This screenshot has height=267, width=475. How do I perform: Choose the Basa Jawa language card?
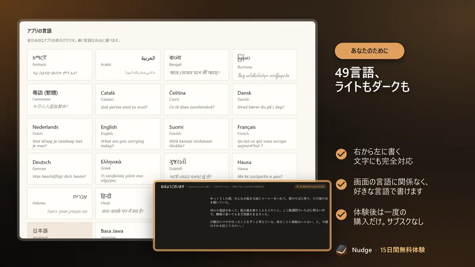click(124, 230)
